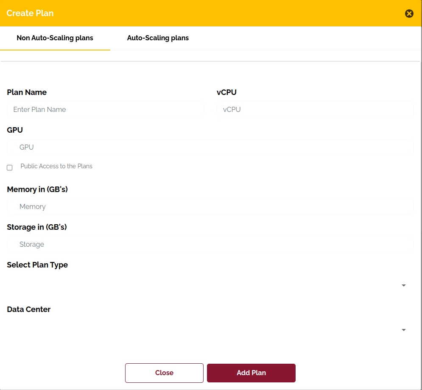
Task: Focus the Enter Plan Name field
Action: 105,109
